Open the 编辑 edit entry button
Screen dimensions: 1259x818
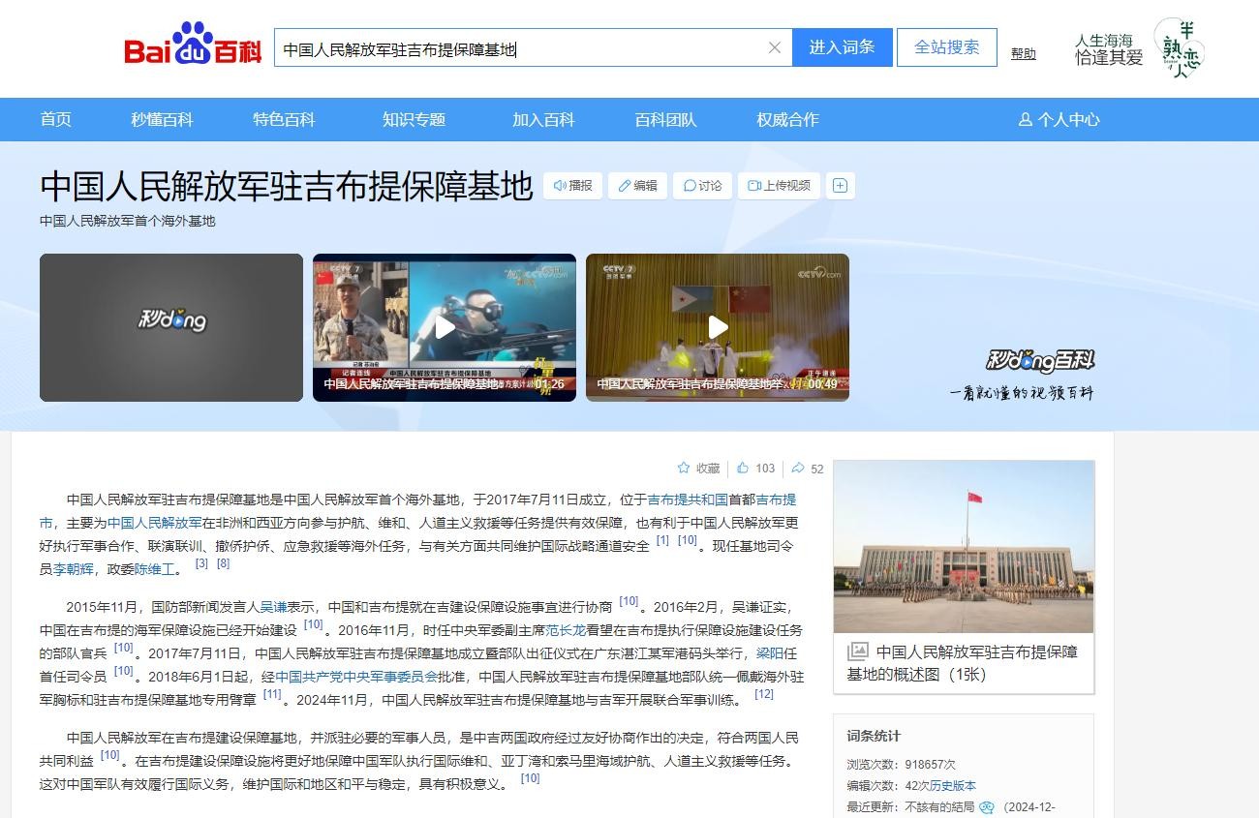(x=637, y=186)
